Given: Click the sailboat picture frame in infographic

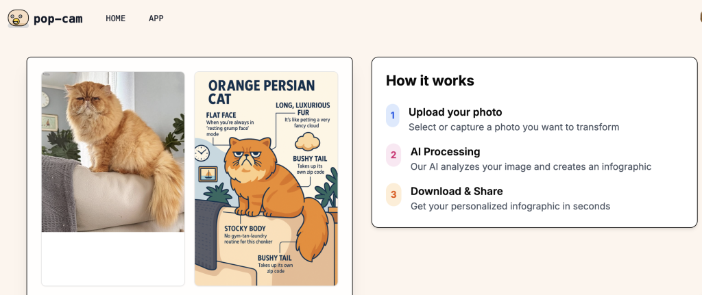Looking at the screenshot, I should 208,174.
